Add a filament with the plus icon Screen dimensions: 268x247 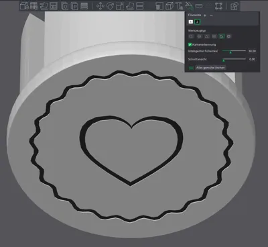(205, 15)
